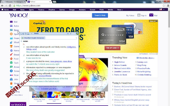Click the Search Web button
This screenshot has width=170, height=106.
coord(100,15)
